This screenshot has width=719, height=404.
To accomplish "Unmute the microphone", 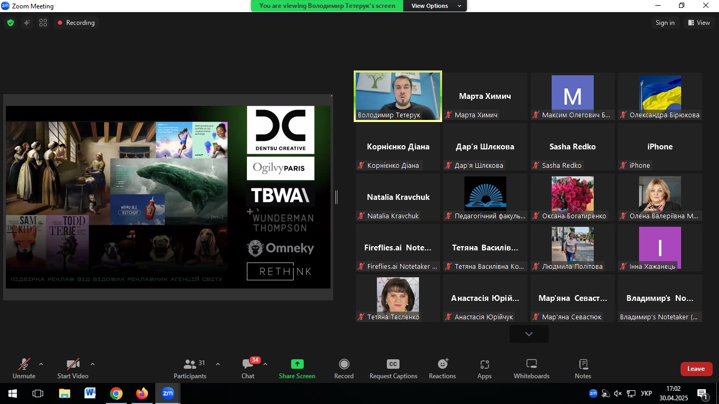I will 24,369.
